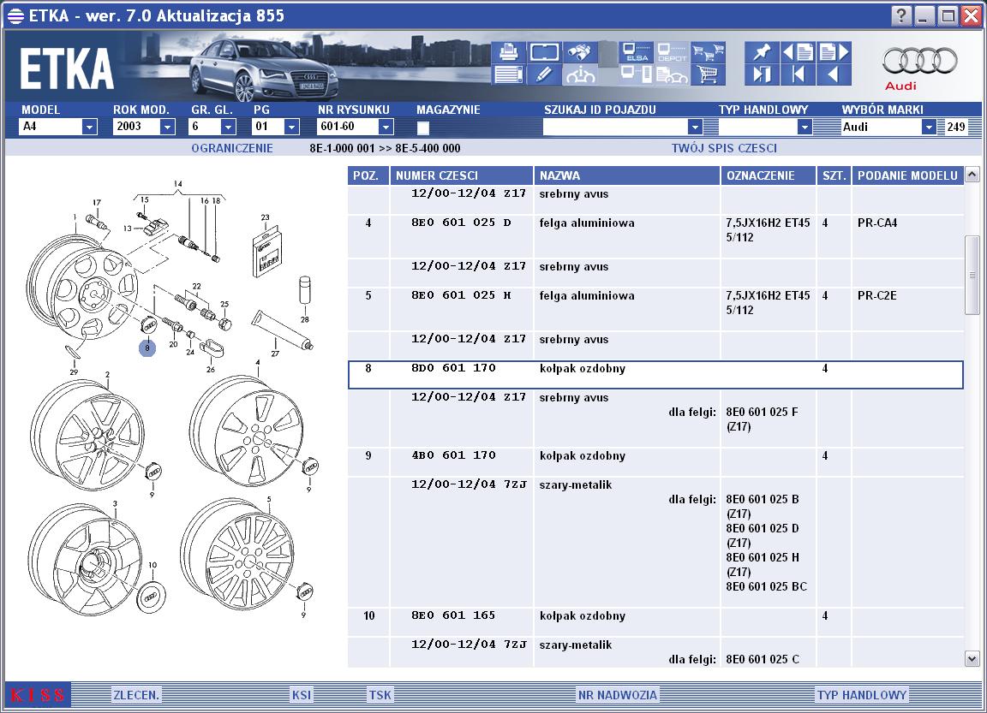
Task: Click TSK in the bottom bar
Action: (380, 695)
